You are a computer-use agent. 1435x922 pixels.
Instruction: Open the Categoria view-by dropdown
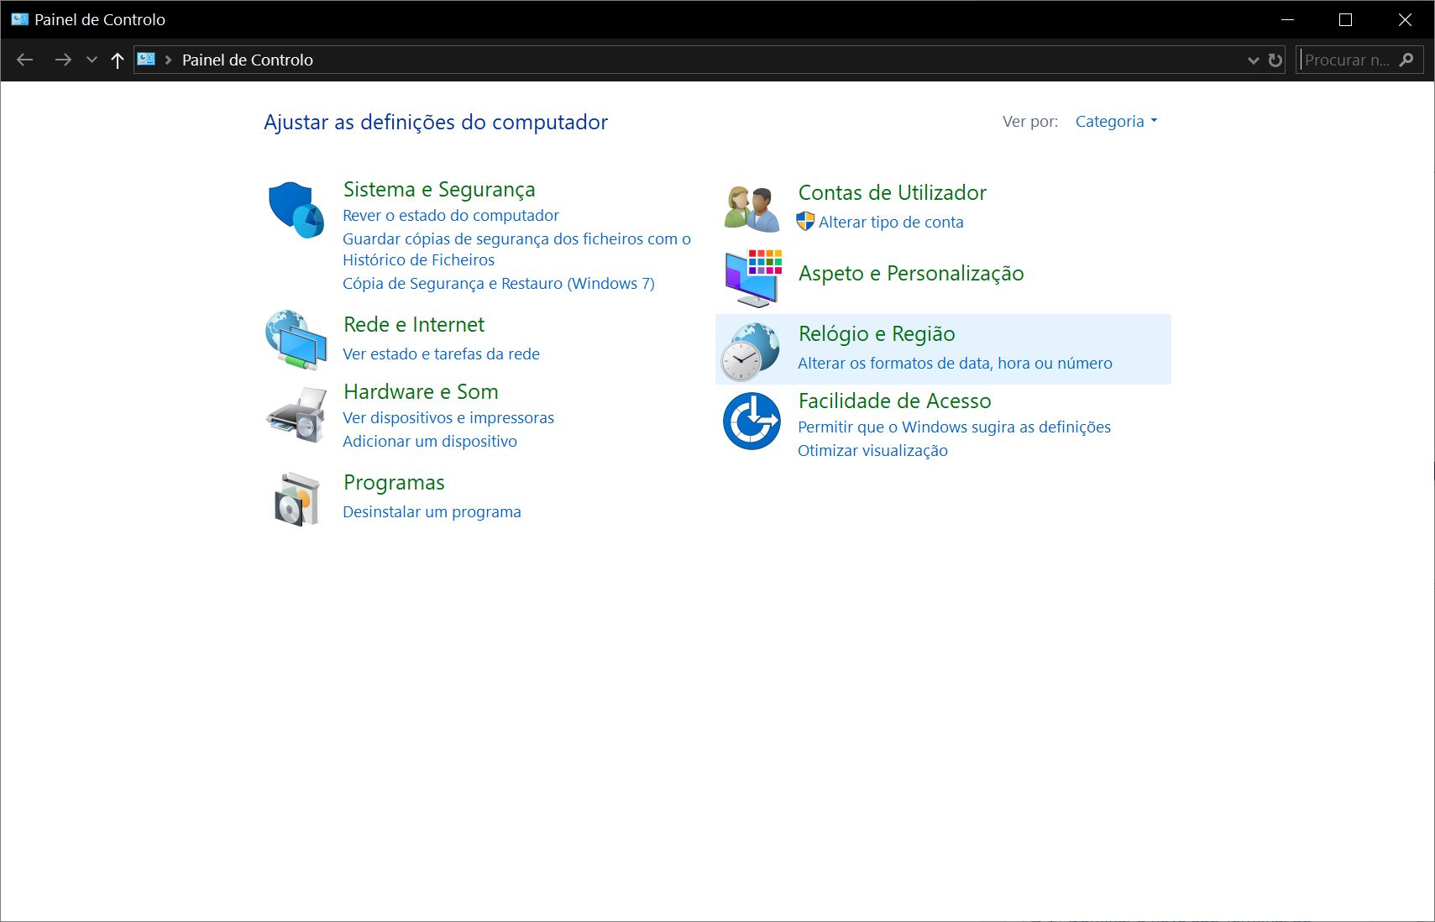[1117, 121]
